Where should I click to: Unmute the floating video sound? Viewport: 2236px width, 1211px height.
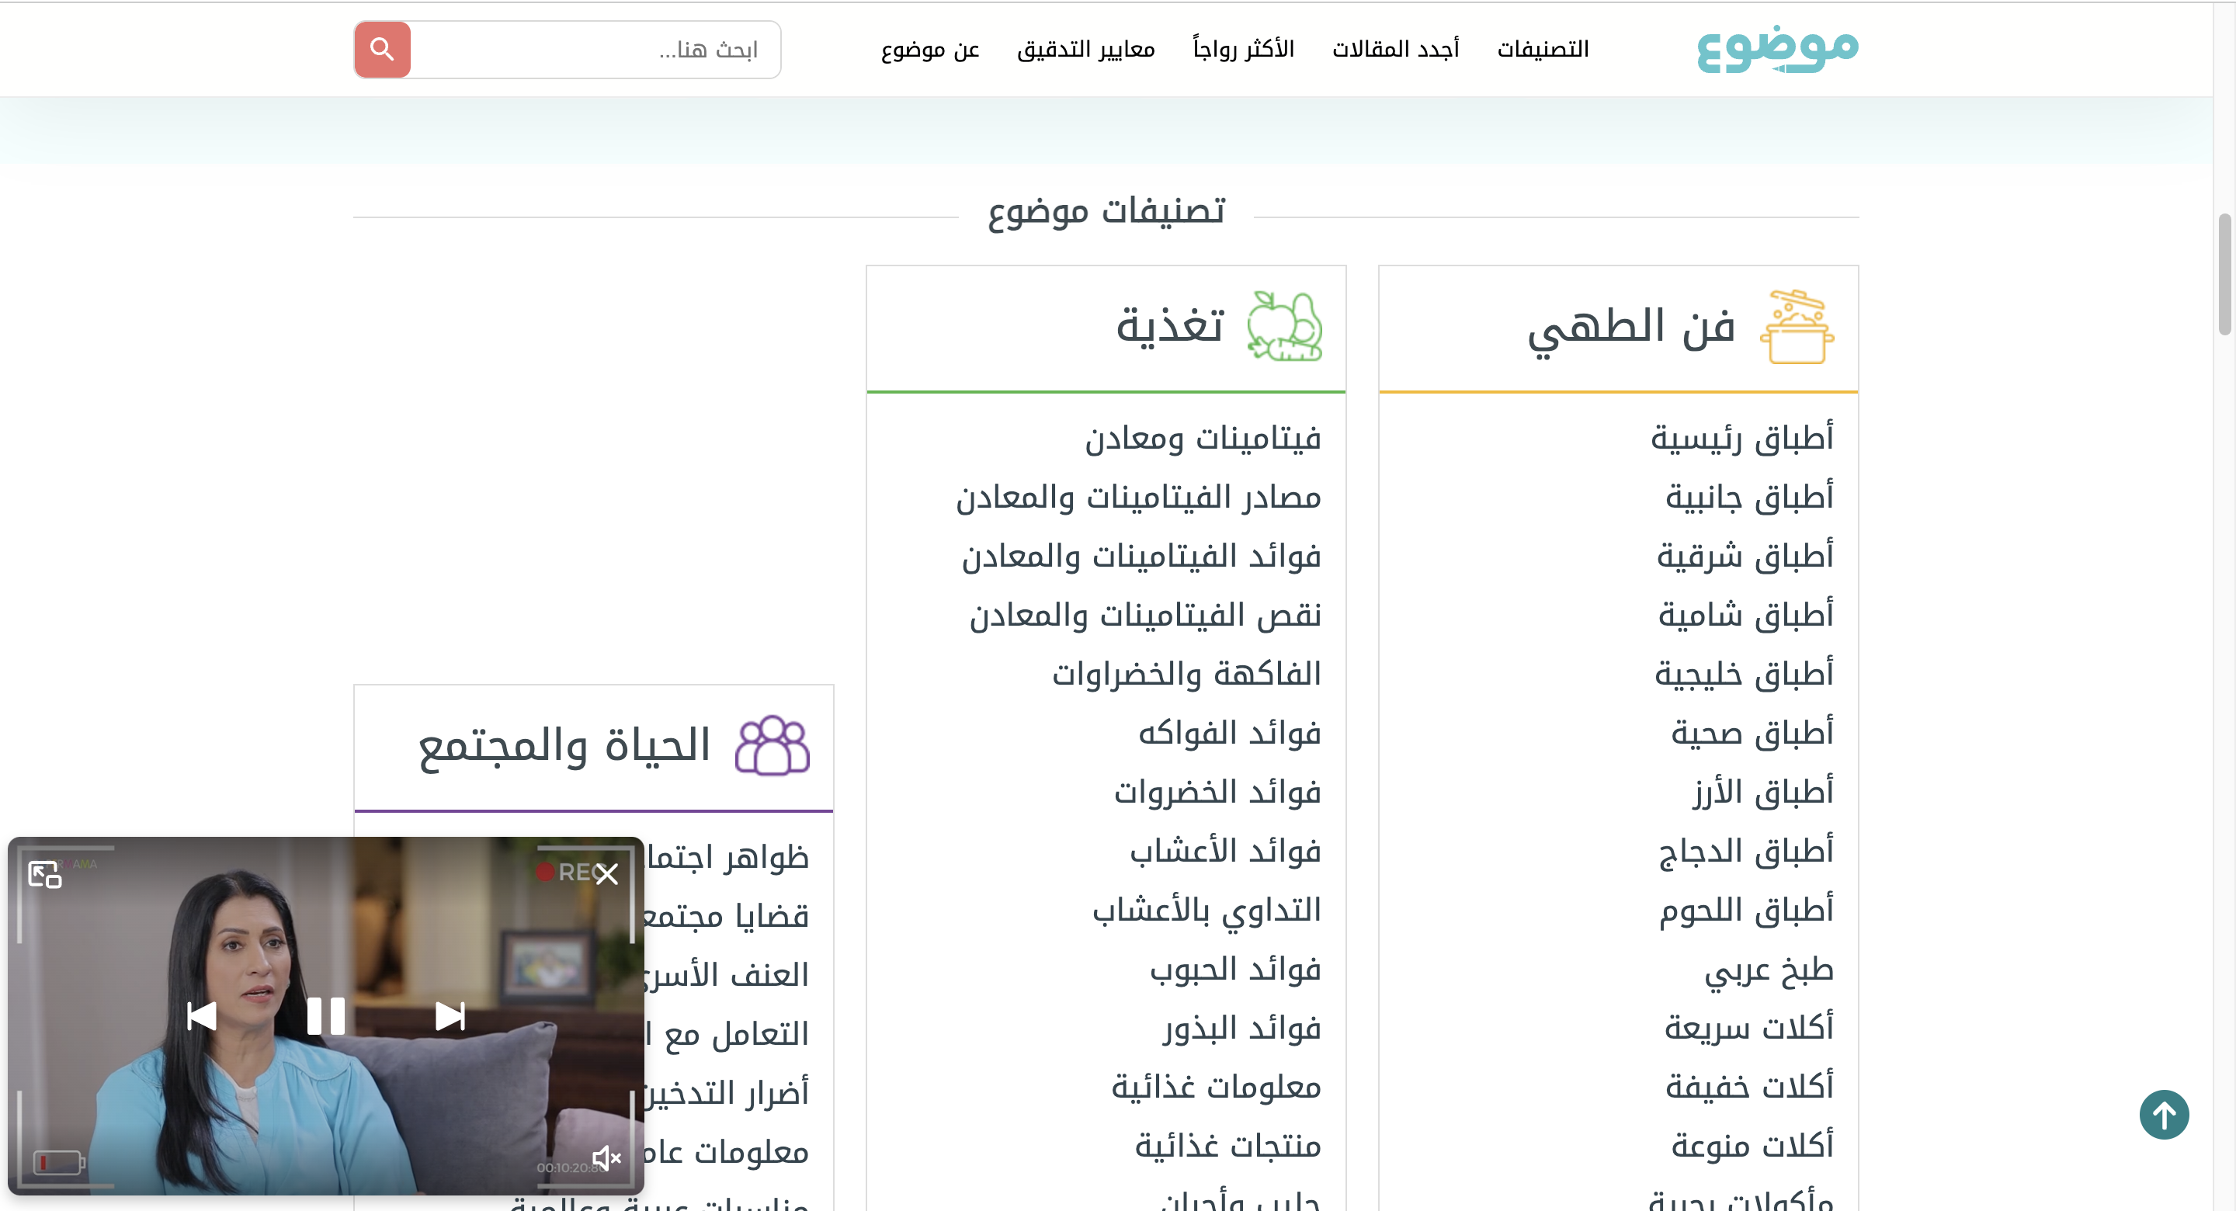[x=606, y=1157]
